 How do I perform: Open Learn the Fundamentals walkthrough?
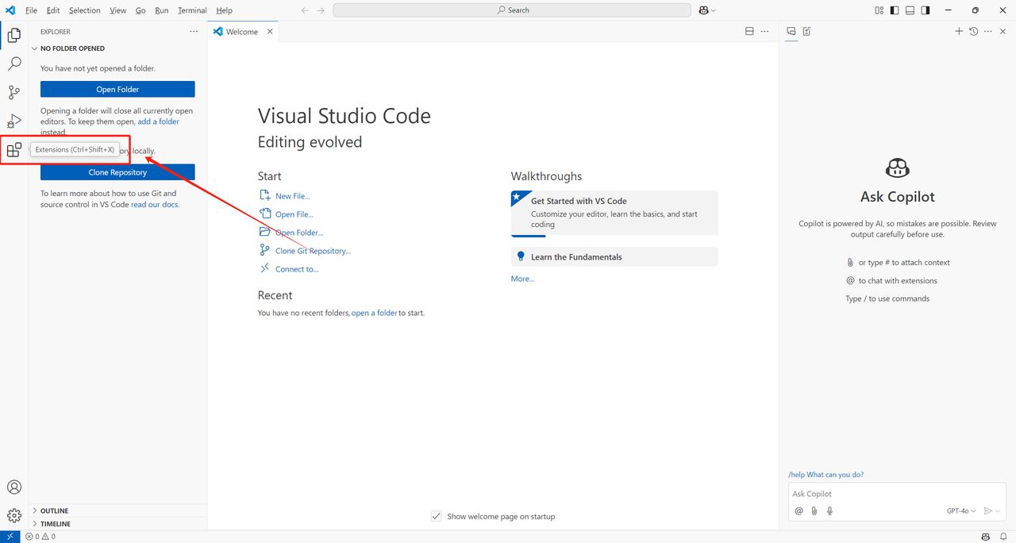[614, 256]
